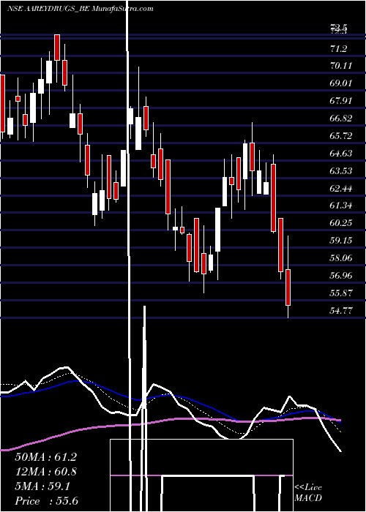Click the 64.63 price axis label
Image resolution: width=366 pixels, height=512 pixels.
[x=341, y=154]
